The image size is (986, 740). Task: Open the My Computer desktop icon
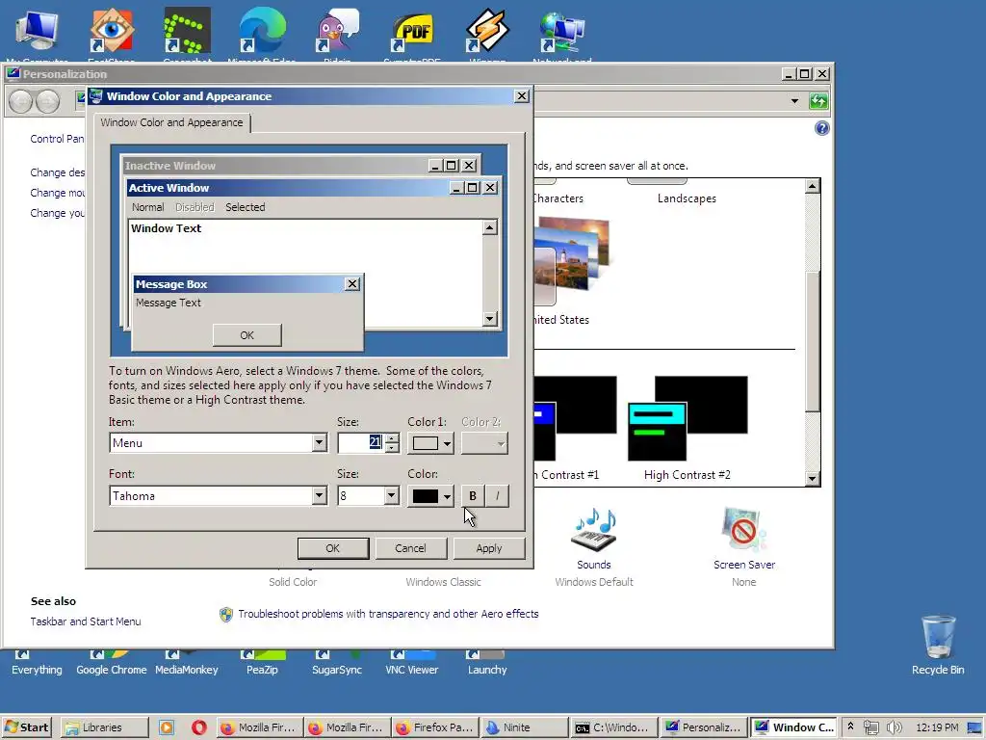click(37, 32)
